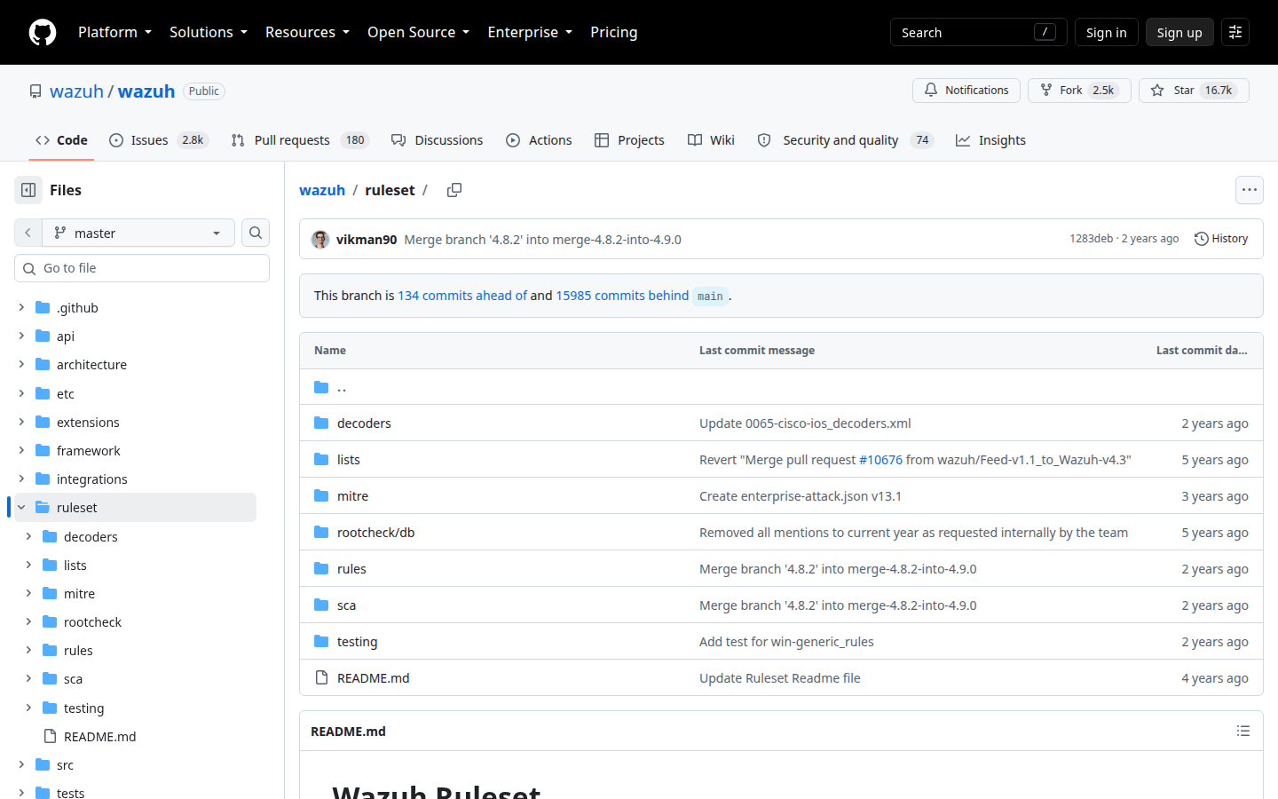This screenshot has width=1278, height=799.
Task: Click the rootcheck/db folder icon
Action: click(x=321, y=533)
